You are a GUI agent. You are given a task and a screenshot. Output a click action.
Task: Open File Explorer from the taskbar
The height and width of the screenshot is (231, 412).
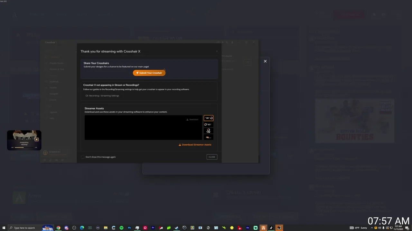pos(106,228)
